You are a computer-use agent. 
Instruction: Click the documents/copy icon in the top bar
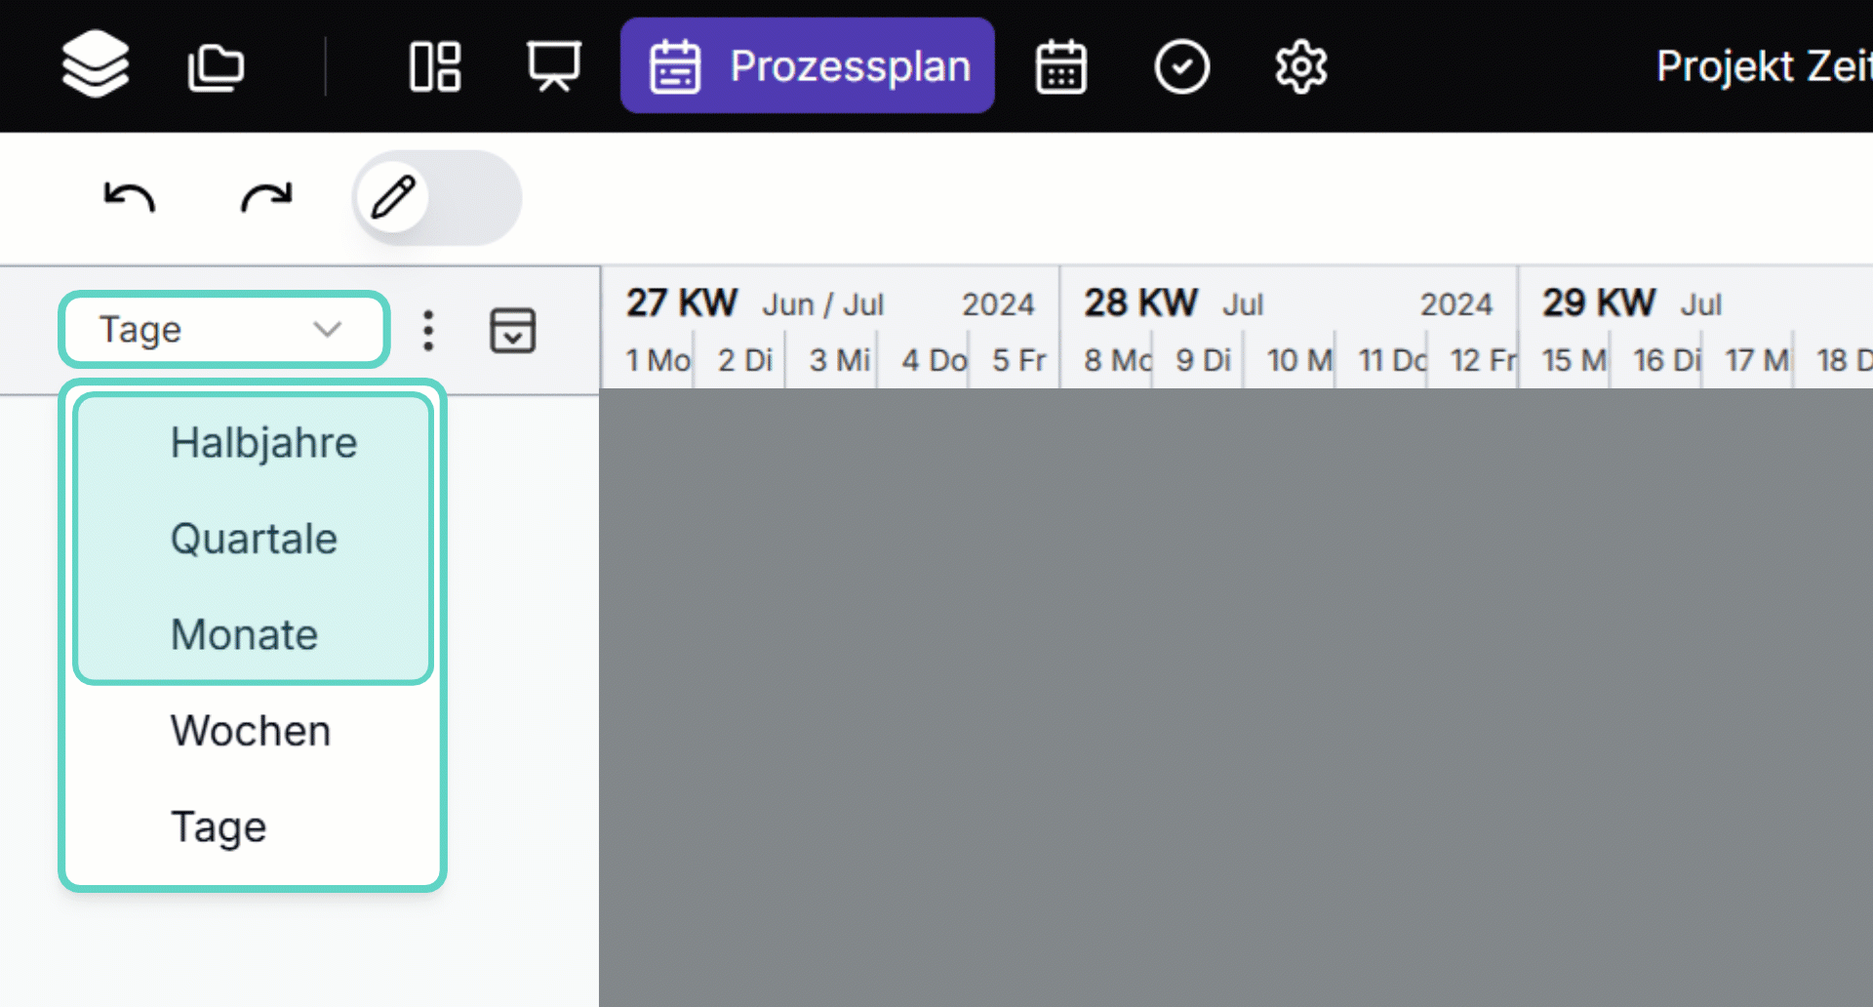(x=215, y=65)
